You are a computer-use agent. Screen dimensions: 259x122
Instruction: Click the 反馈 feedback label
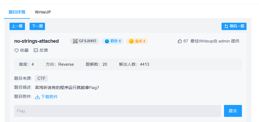point(44,50)
